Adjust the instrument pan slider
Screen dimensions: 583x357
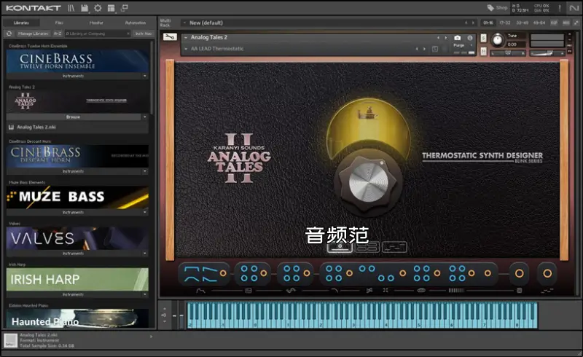point(508,54)
